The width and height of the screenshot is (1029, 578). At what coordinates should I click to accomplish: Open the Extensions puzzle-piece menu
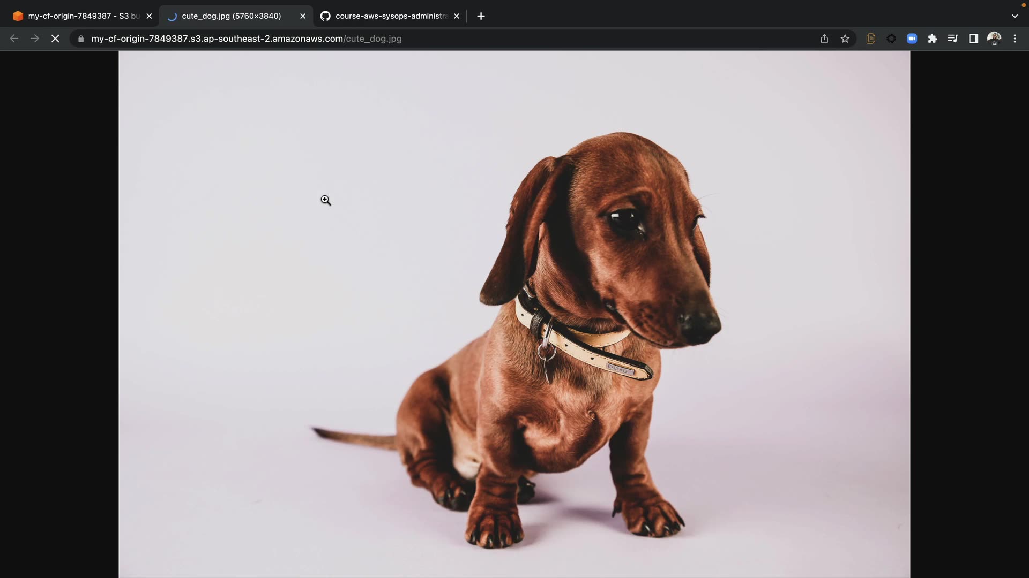pos(933,39)
